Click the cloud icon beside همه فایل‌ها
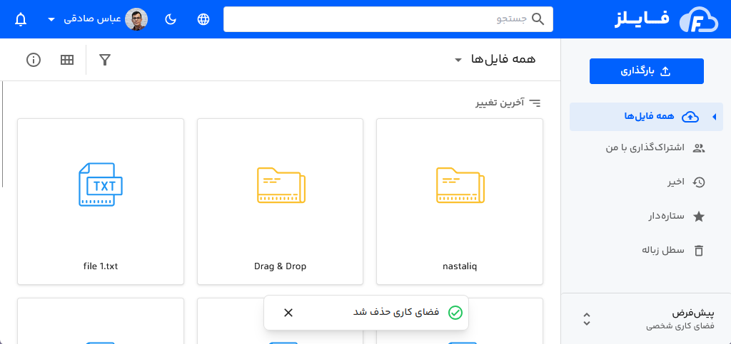Screen dimensions: 731x344 click(690, 117)
